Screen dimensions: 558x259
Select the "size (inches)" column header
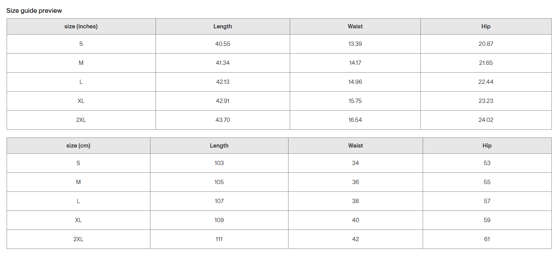click(x=81, y=26)
